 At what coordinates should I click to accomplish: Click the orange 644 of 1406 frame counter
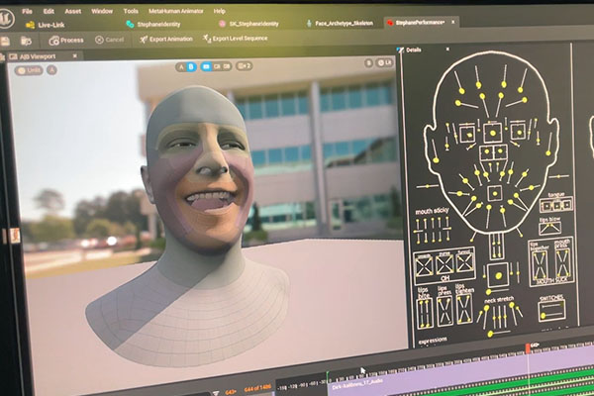coord(257,387)
